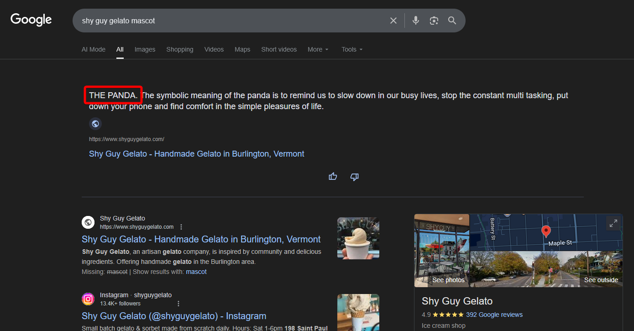This screenshot has height=331, width=634.
Task: Give thumbs up to featured snippet
Action: click(x=333, y=177)
